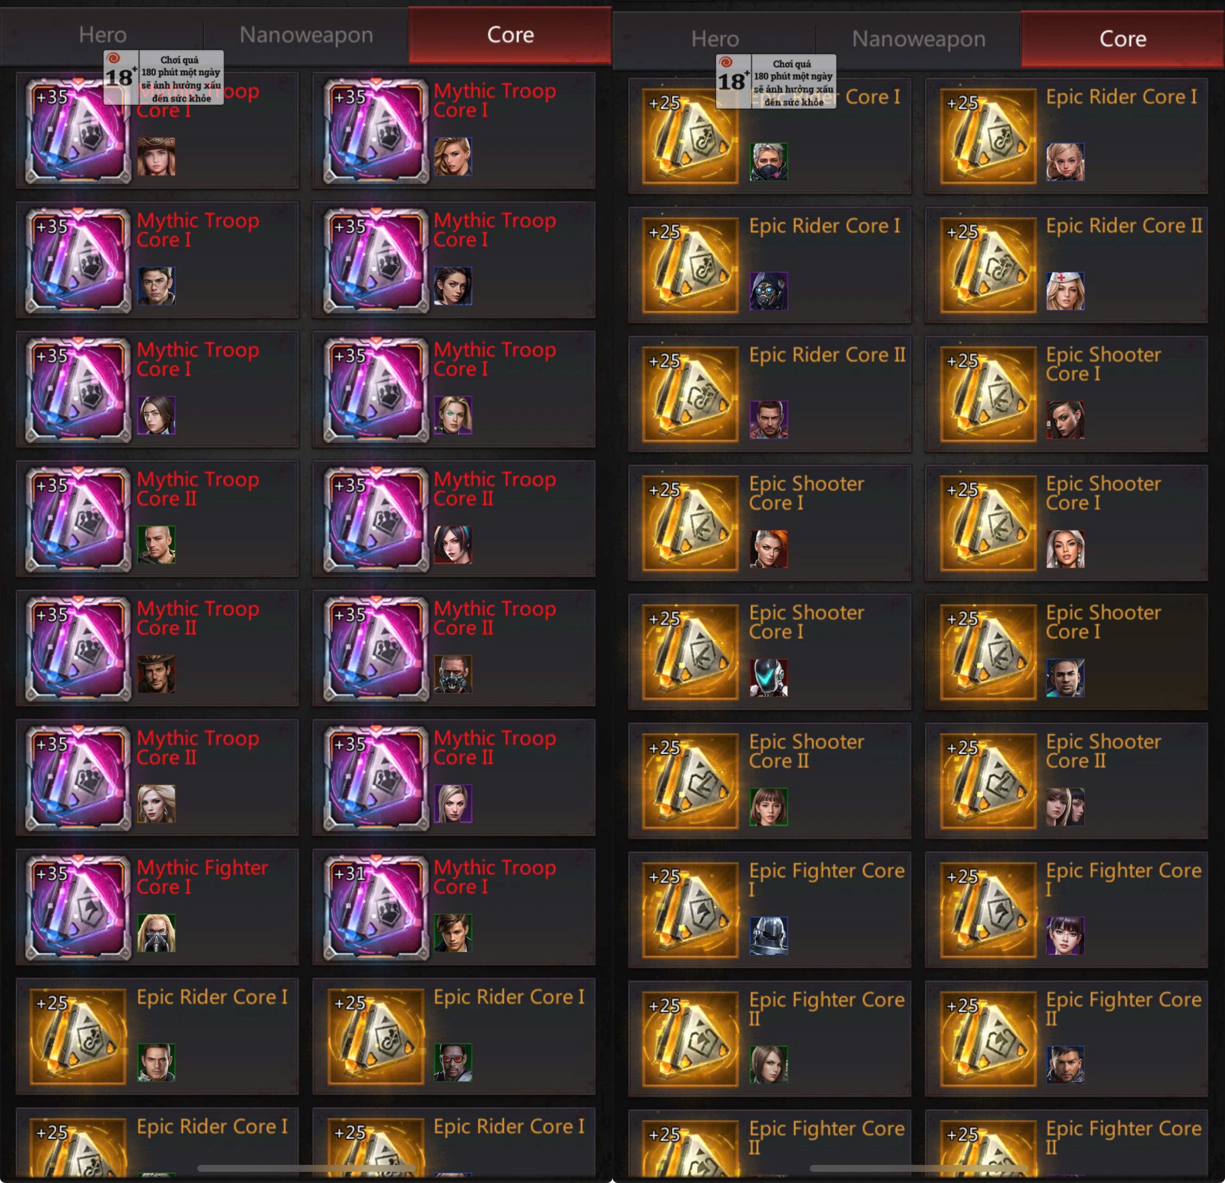Select the Mythic Fighter Core I icon
1225x1183 pixels.
tap(78, 906)
